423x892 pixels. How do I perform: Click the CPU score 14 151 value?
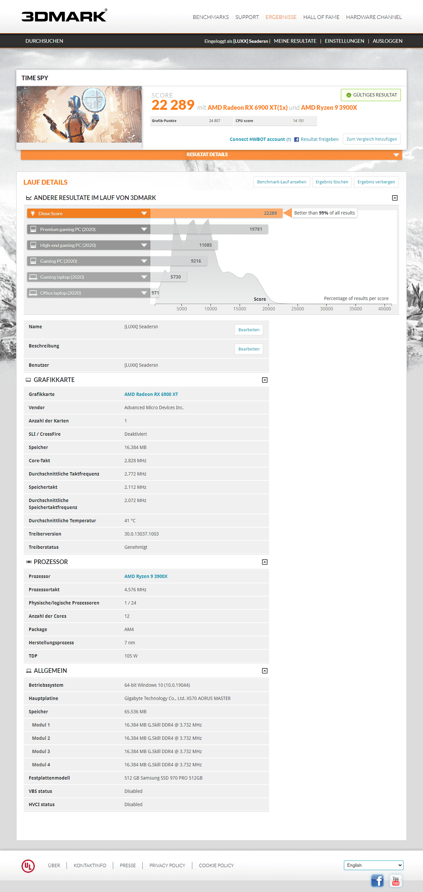(x=298, y=121)
